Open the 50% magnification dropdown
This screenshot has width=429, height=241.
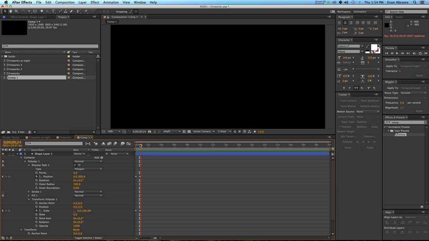pos(114,132)
